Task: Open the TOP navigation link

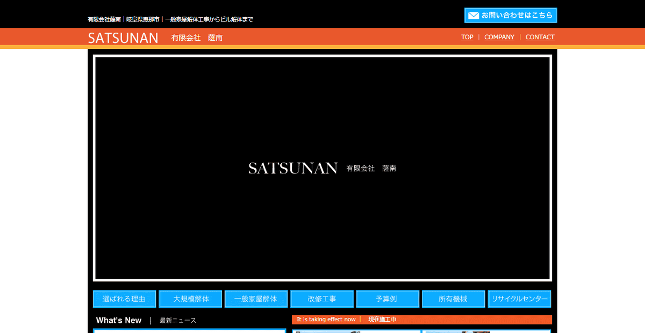Action: pyautogui.click(x=467, y=37)
